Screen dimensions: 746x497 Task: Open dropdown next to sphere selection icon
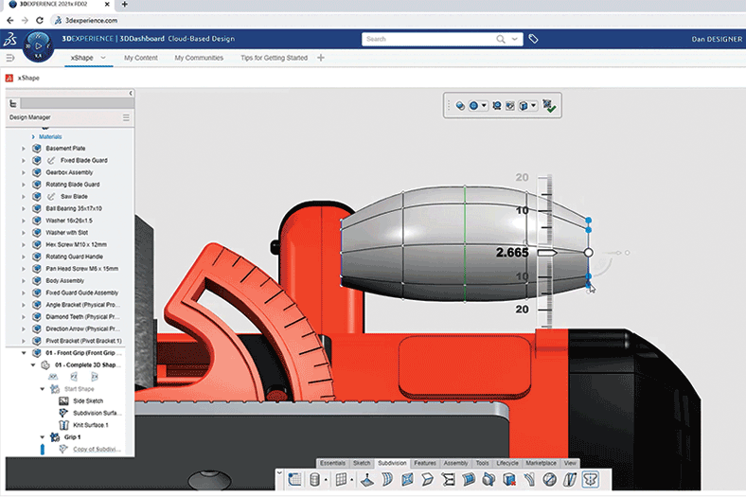click(484, 106)
